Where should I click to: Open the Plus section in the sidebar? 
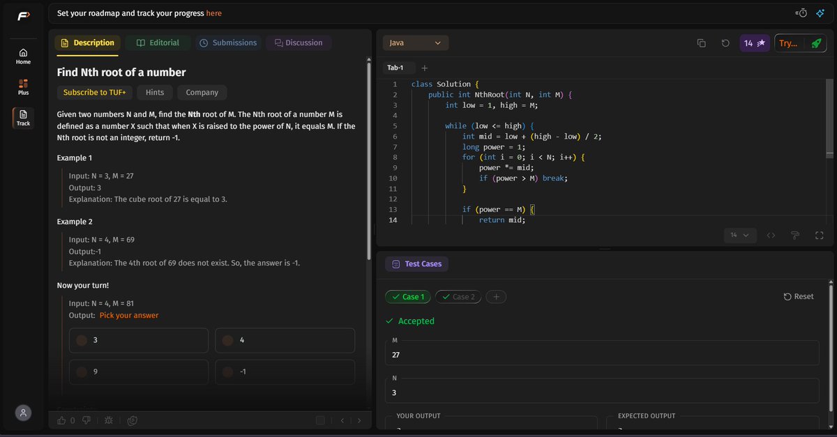pyautogui.click(x=23, y=86)
